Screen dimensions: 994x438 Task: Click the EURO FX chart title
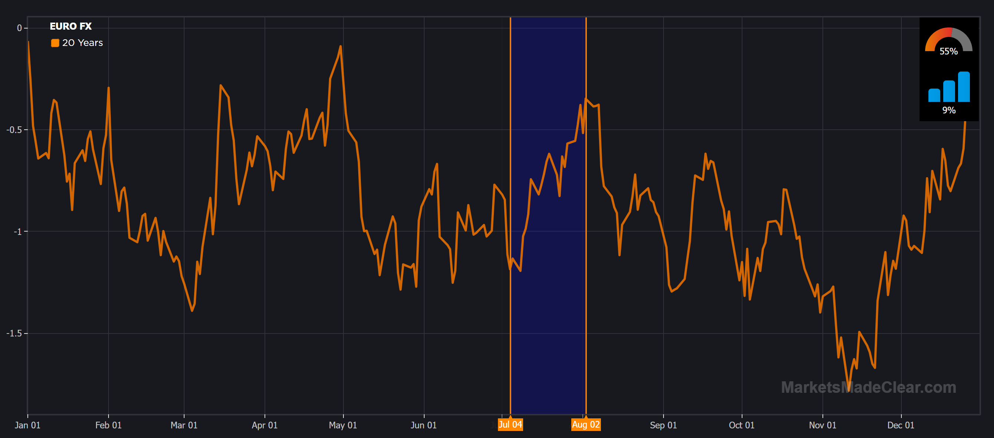pos(71,26)
